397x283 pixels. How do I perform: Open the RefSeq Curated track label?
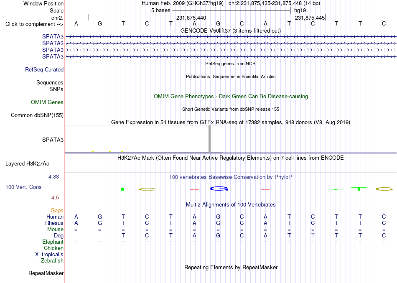pos(44,70)
